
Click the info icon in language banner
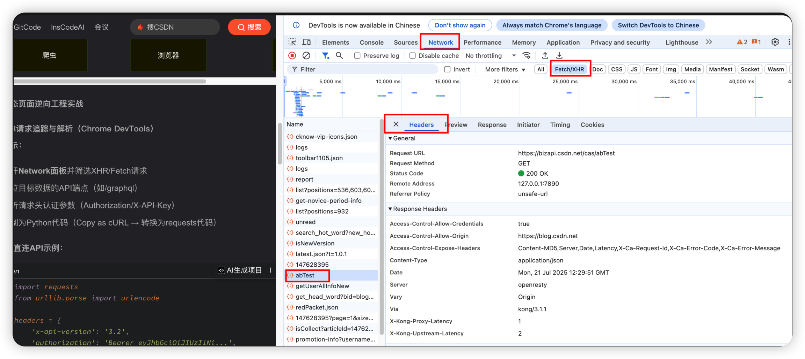pos(296,25)
